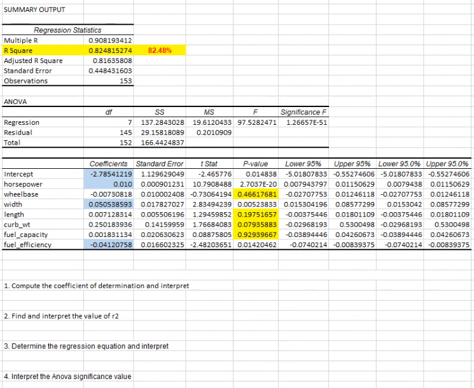This screenshot has width=474, height=388.
Task: Click fuel_capacity P-value 0.92939667
Action: click(257, 234)
